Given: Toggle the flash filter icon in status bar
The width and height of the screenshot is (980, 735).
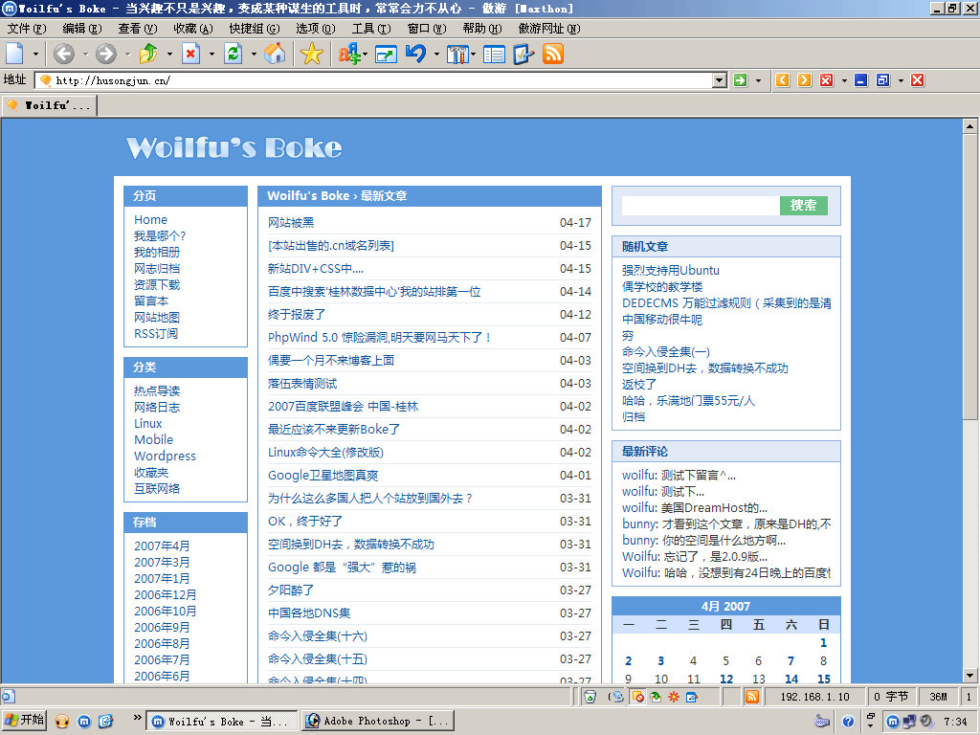Looking at the screenshot, I should [673, 697].
